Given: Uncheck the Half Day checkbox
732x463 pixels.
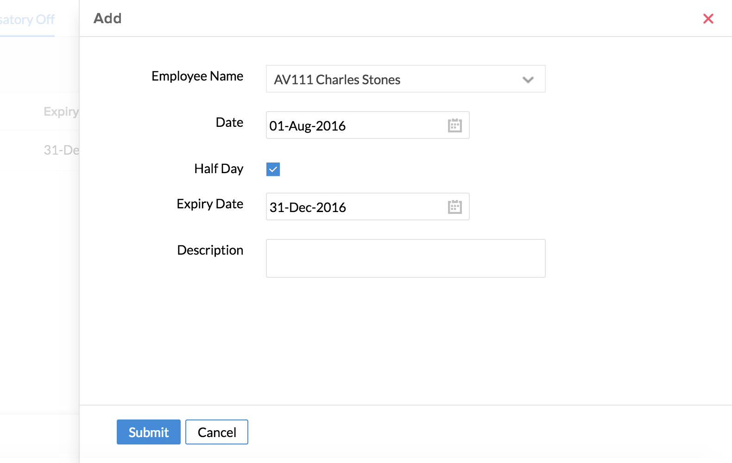Looking at the screenshot, I should 273,169.
